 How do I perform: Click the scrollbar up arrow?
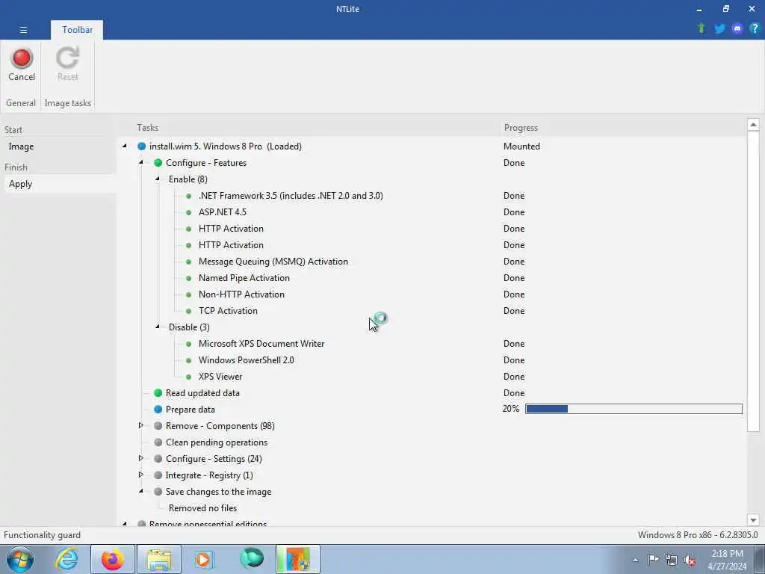click(x=753, y=125)
